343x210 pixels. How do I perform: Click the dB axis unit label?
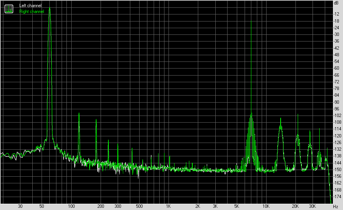point(336,3)
